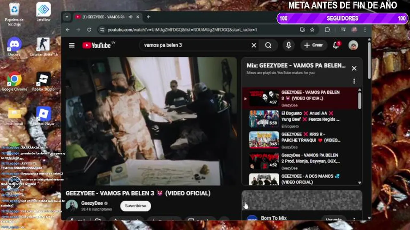Click the Crear button
This screenshot has width=410, height=230.
(314, 45)
